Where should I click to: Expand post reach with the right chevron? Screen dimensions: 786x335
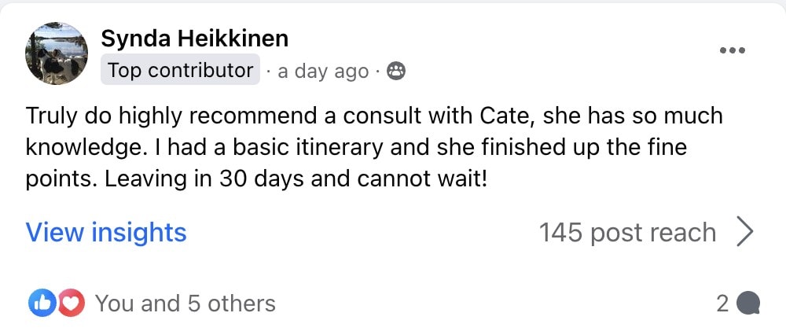click(x=744, y=232)
